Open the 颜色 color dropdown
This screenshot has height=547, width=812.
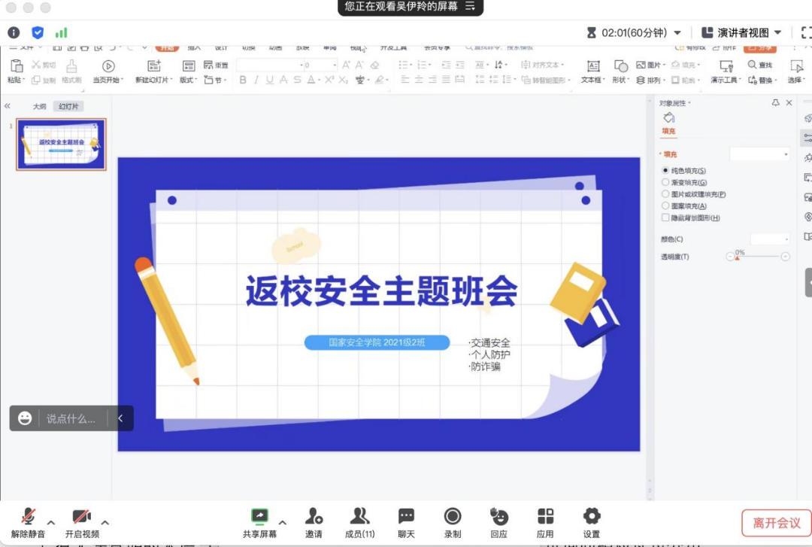(771, 239)
